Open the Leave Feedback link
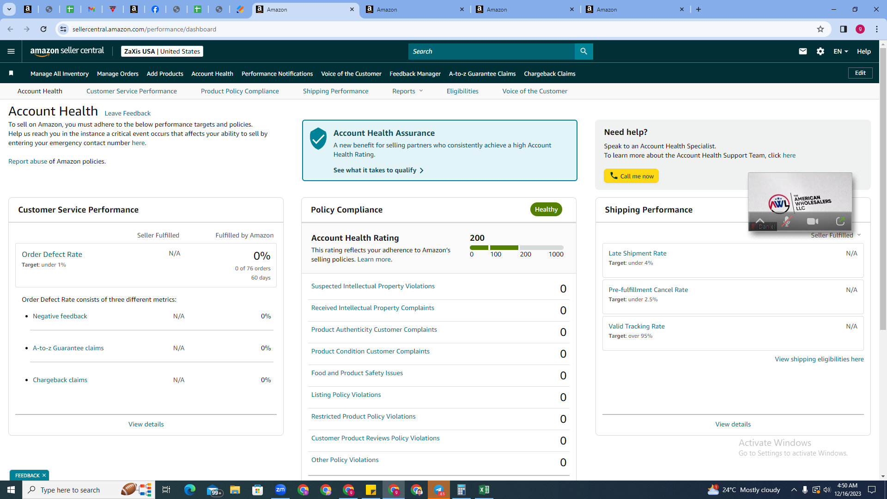 pyautogui.click(x=128, y=113)
